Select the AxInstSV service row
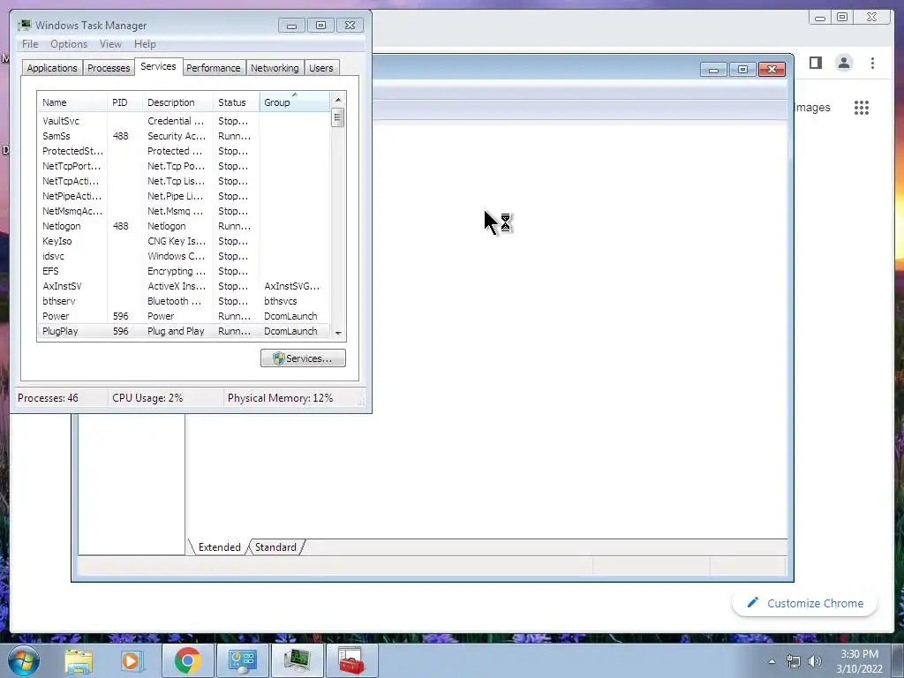The image size is (904, 678). pos(184,286)
